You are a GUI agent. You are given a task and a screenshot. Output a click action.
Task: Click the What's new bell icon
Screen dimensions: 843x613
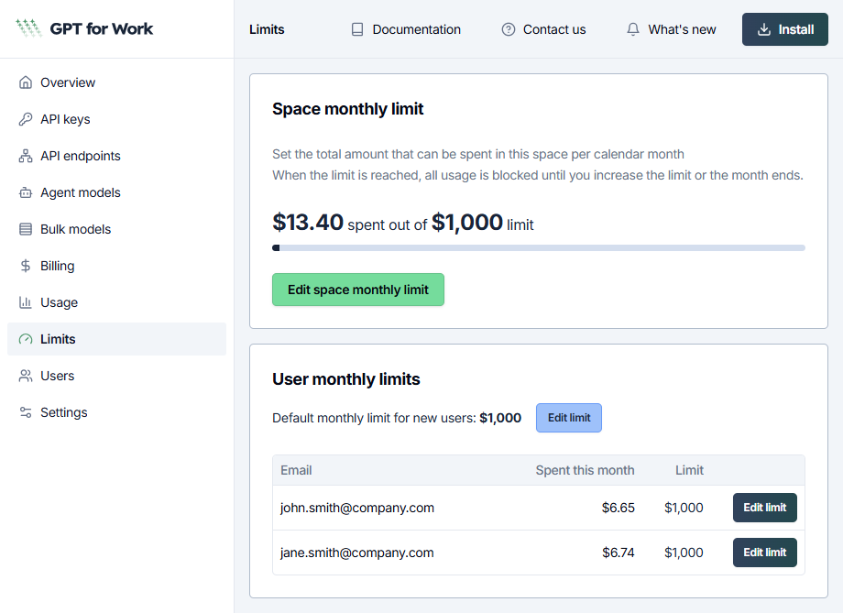[632, 28]
